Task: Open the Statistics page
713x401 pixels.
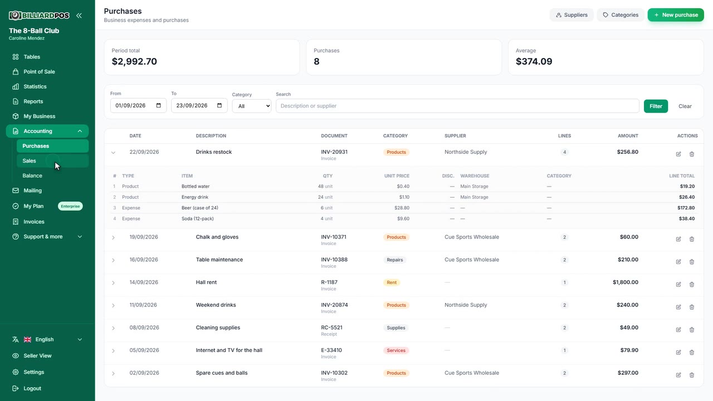Action: (x=47, y=87)
